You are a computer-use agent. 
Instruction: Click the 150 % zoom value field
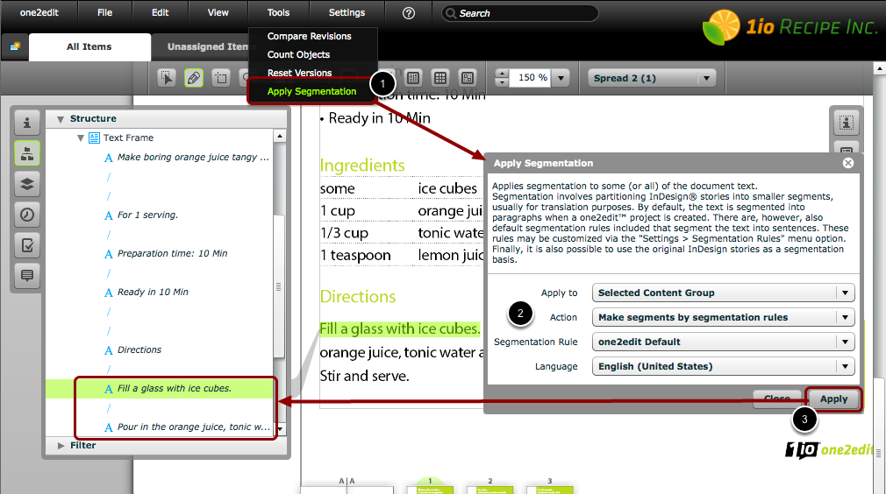(x=532, y=78)
